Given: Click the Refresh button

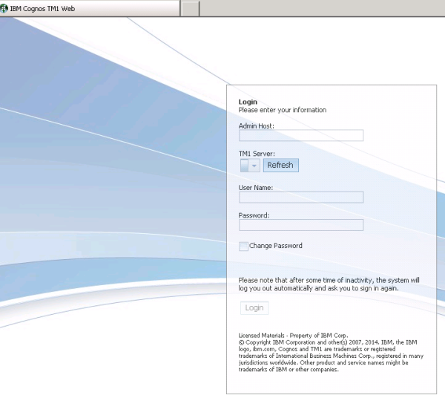Looking at the screenshot, I should (x=280, y=165).
